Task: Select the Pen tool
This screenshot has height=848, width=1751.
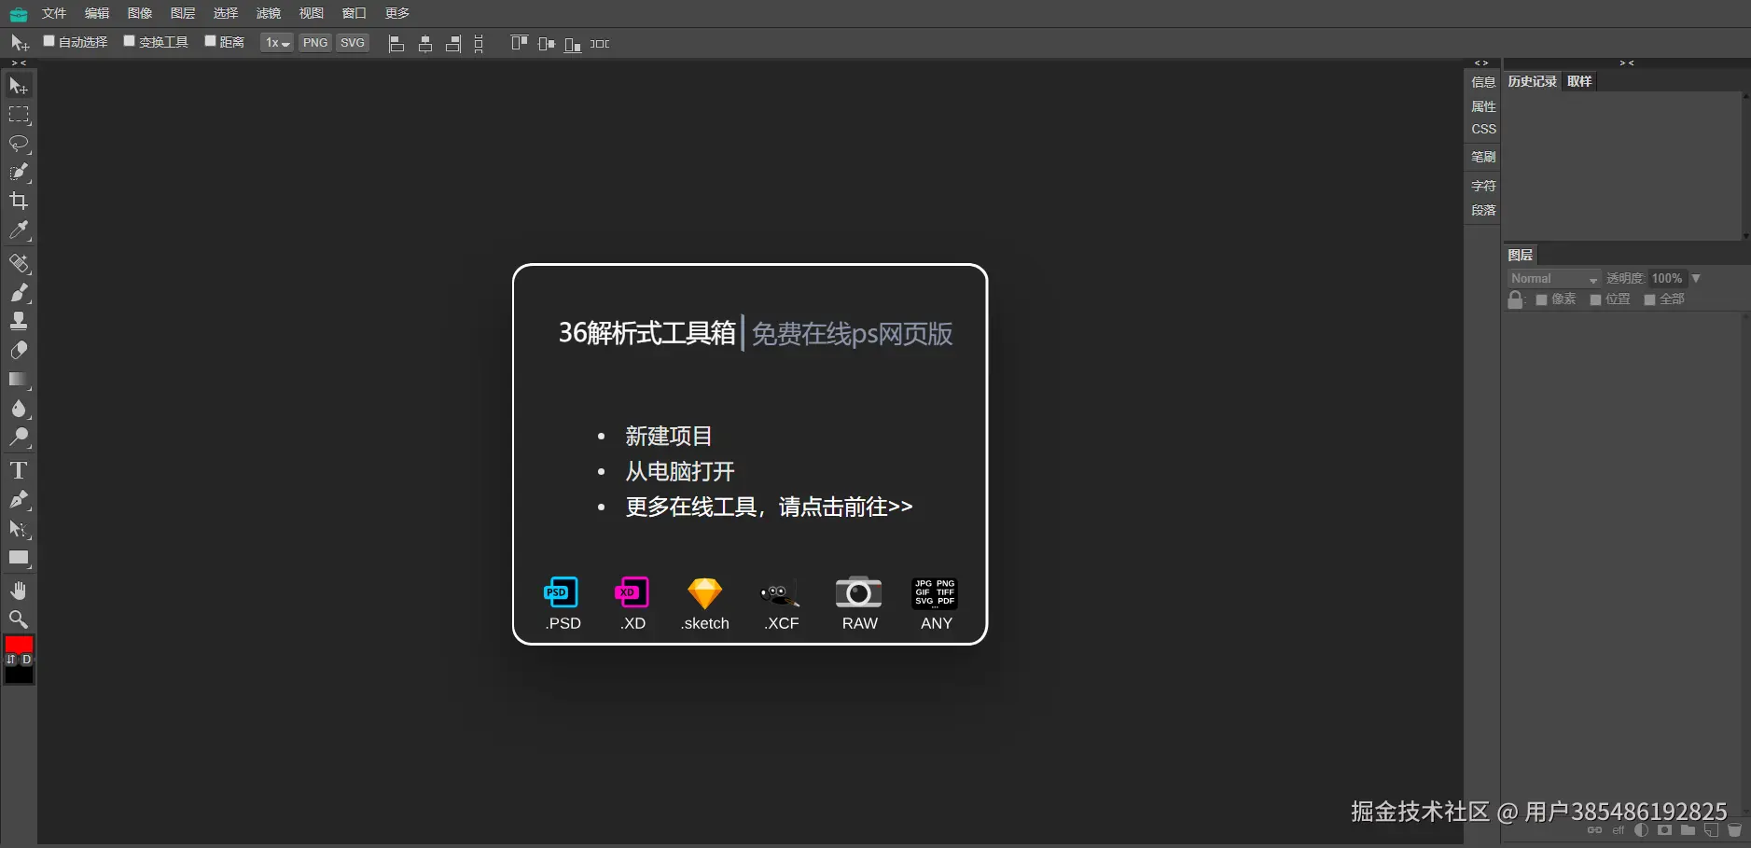Action: point(19,500)
